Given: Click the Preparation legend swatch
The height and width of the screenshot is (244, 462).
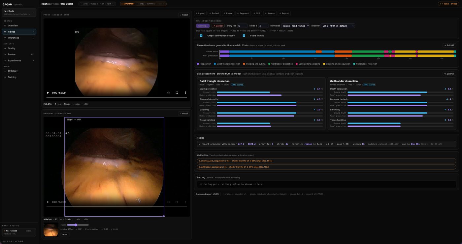Looking at the screenshot, I should coord(198,64).
